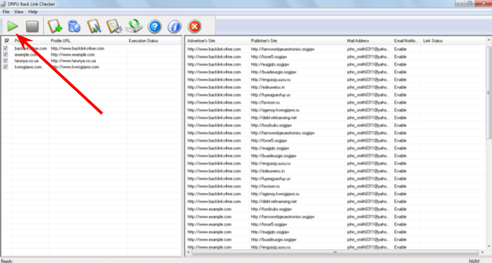Sort by the Advertiser's Site column header
This screenshot has width=492, height=263.
pos(217,41)
